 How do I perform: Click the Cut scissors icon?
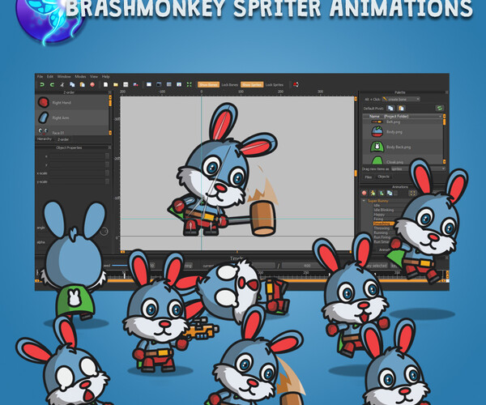pyautogui.click(x=62, y=84)
